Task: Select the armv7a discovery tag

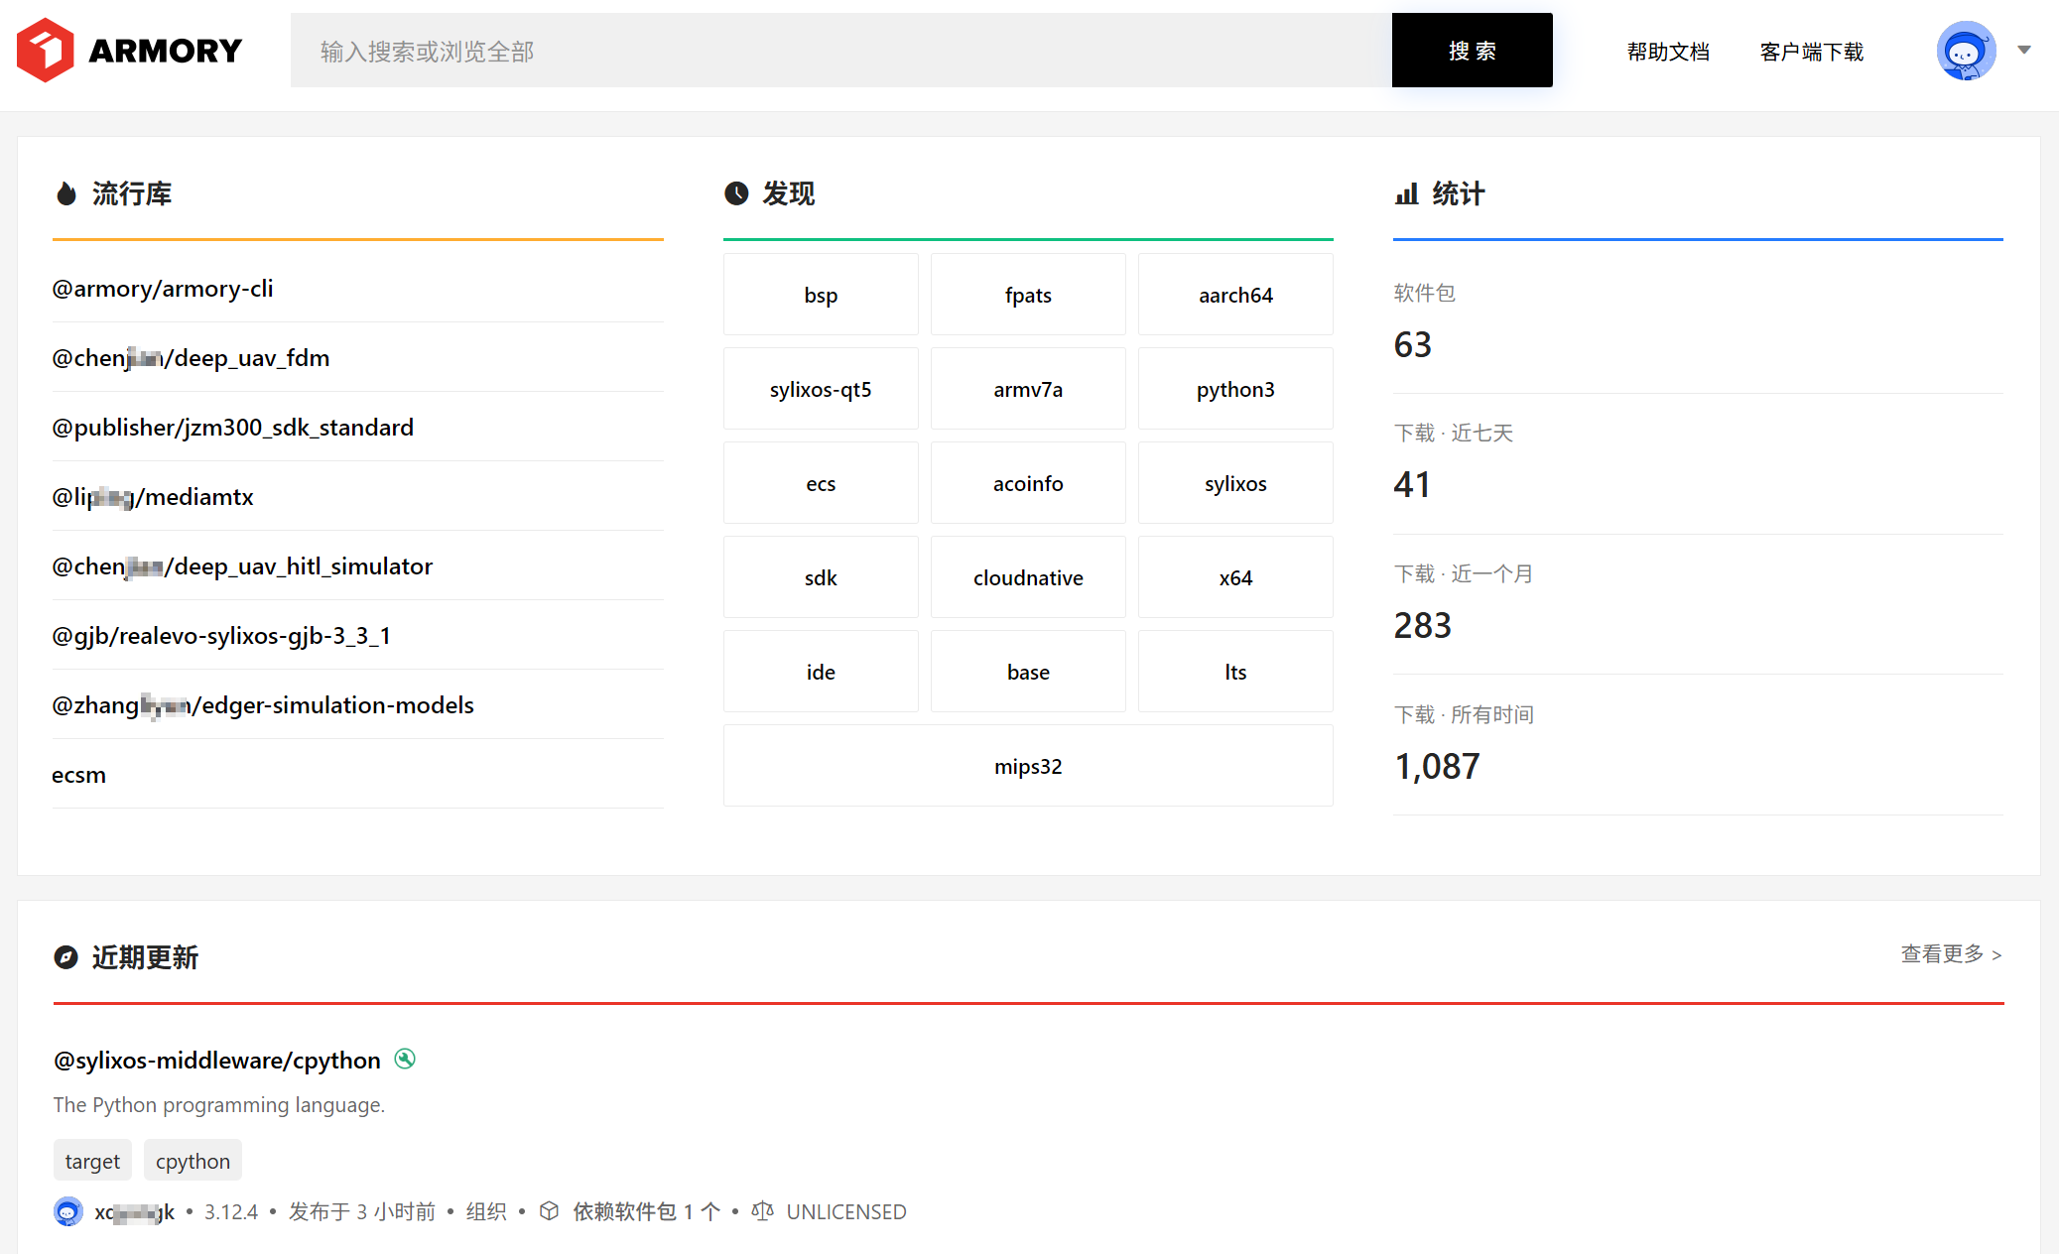Action: pyautogui.click(x=1028, y=389)
